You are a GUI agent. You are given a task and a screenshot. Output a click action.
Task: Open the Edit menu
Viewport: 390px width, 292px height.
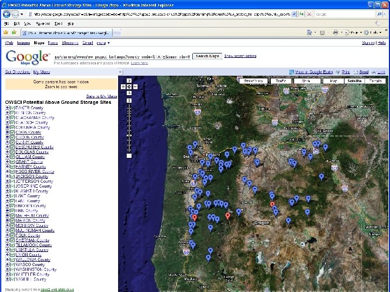click(x=16, y=24)
